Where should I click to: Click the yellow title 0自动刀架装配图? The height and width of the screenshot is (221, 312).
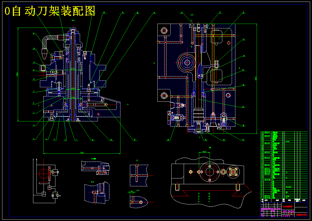pos(50,11)
